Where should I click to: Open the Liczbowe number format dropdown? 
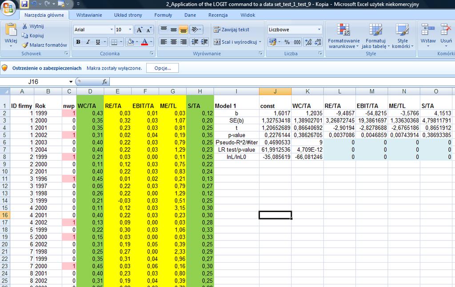(x=319, y=30)
